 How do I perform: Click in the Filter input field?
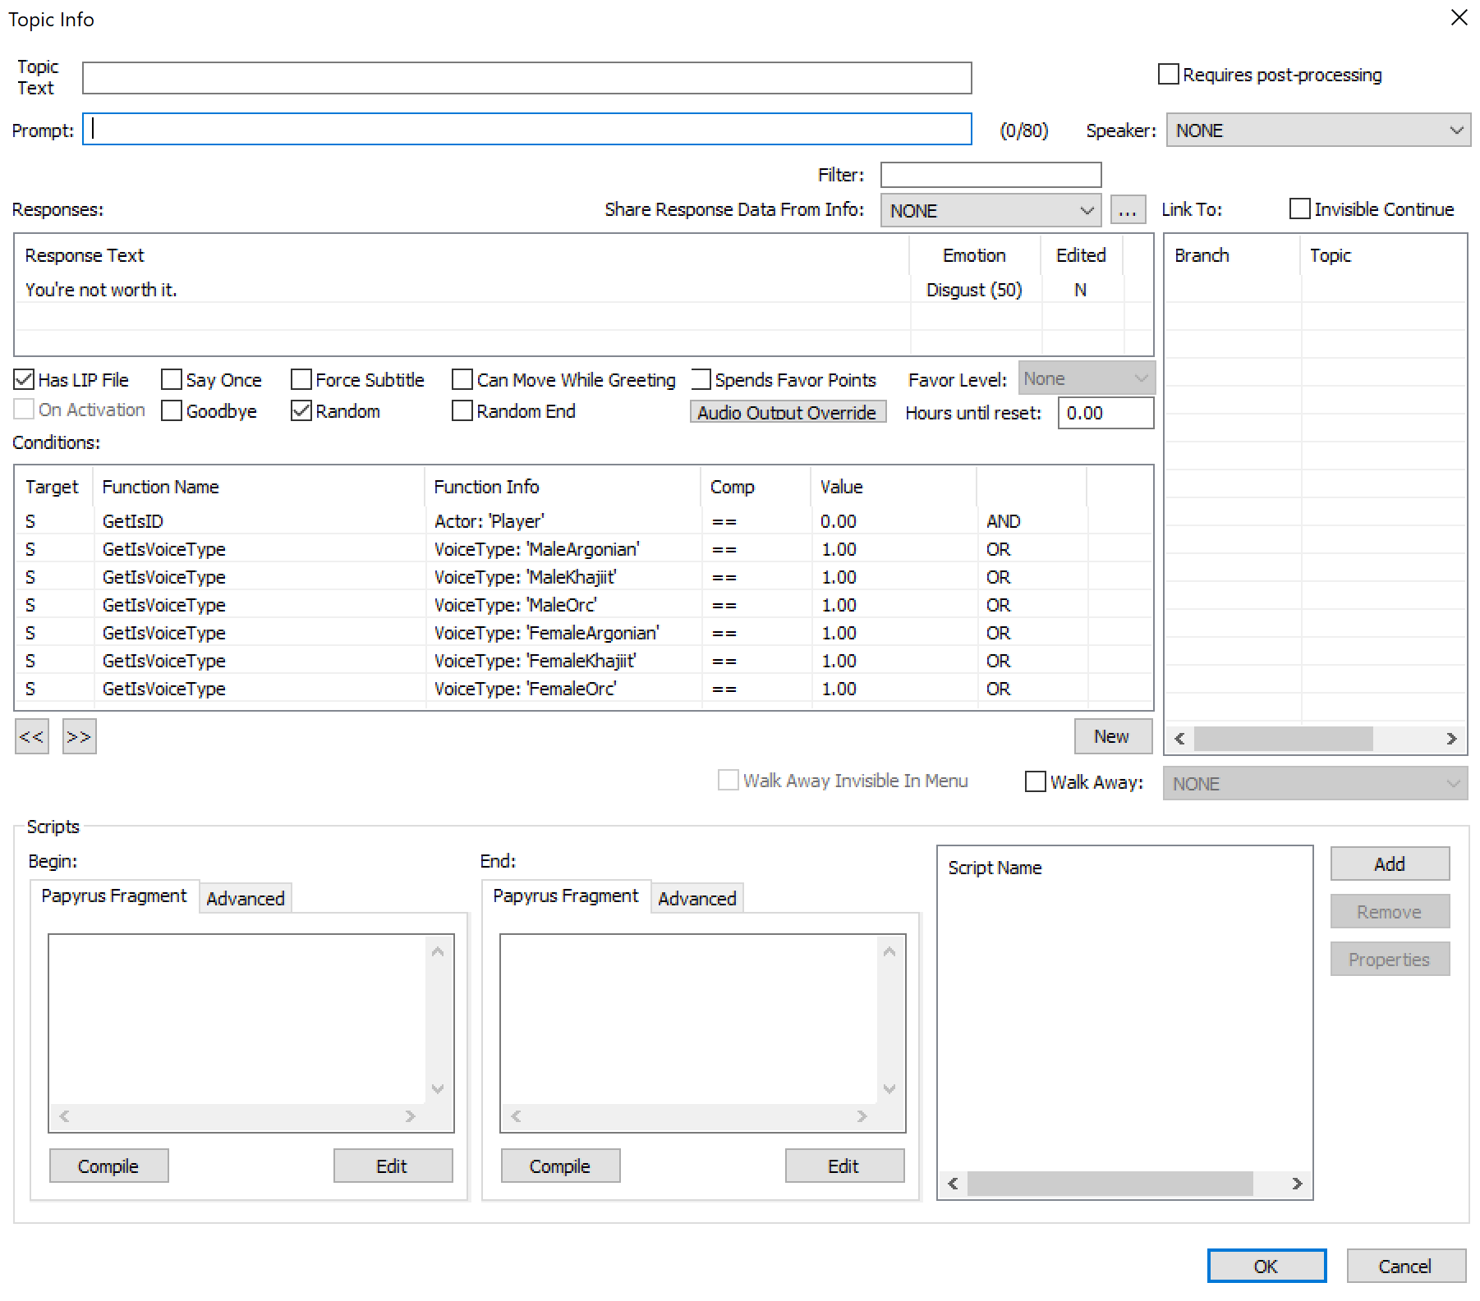point(990,175)
